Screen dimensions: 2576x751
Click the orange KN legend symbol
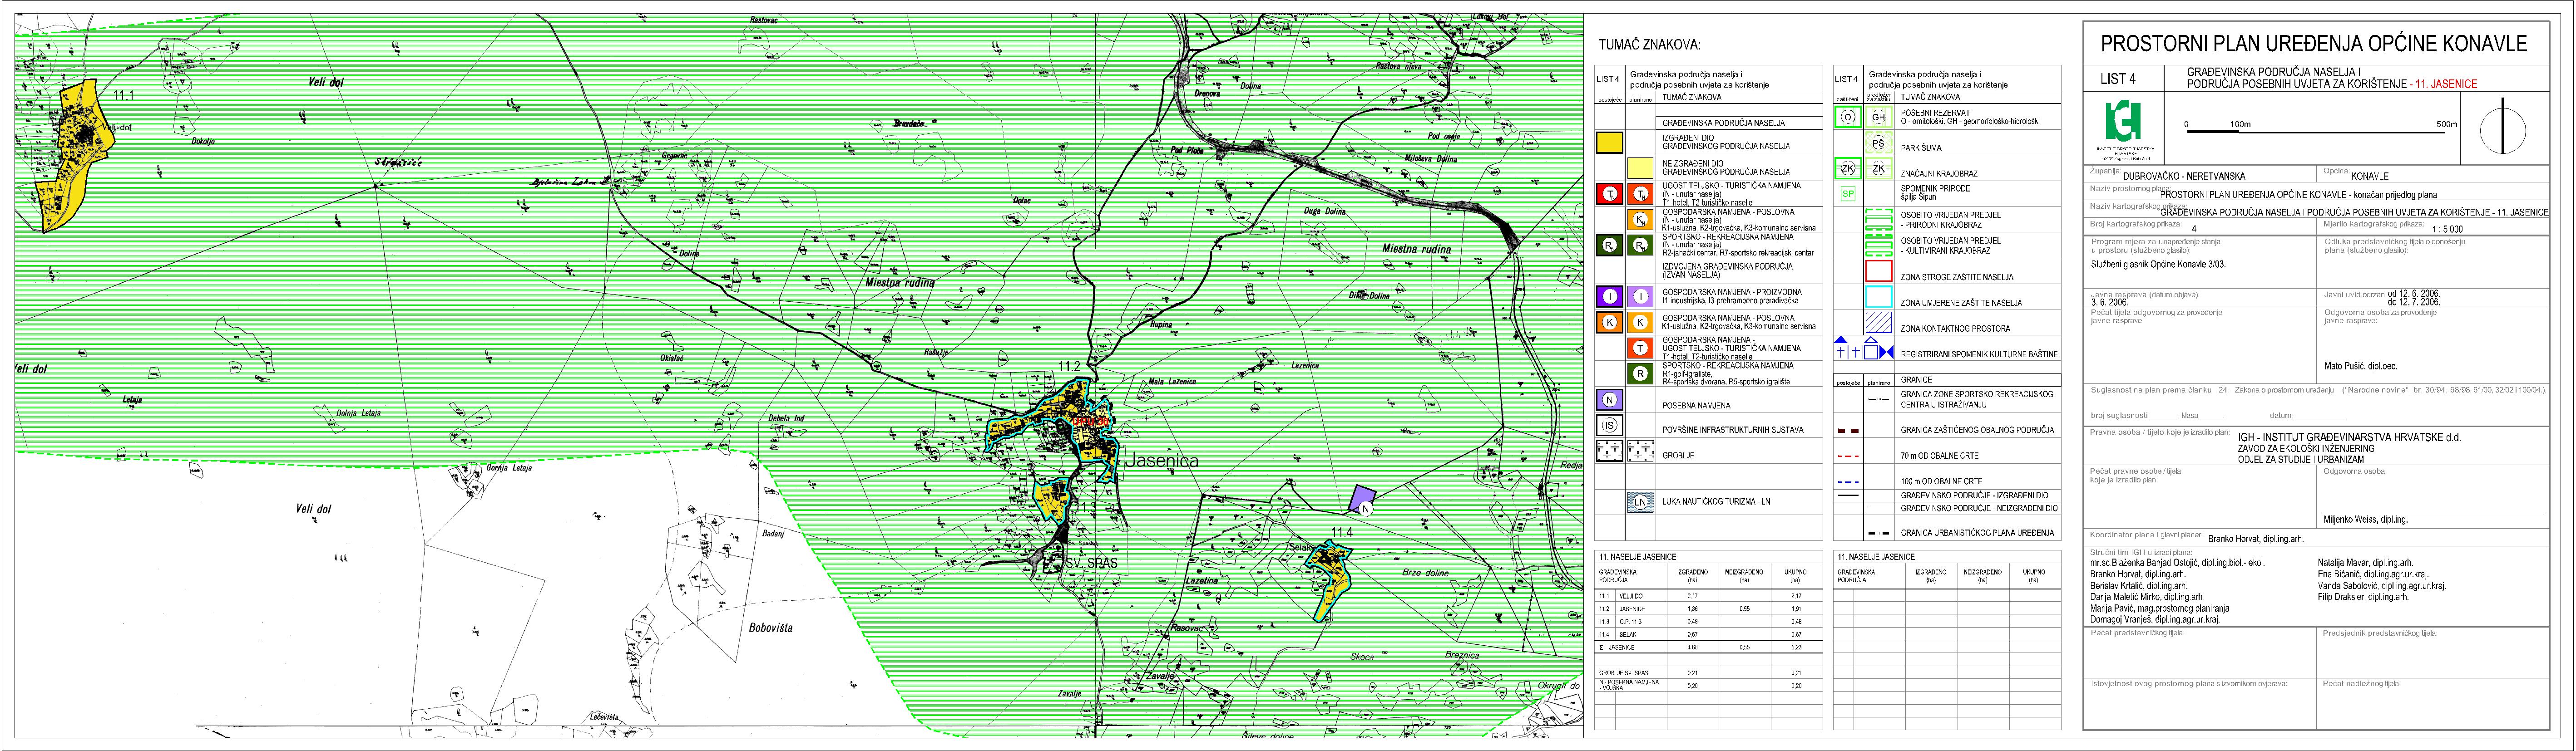coord(1640,220)
